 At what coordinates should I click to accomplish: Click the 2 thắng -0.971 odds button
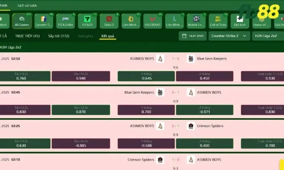tap(204, 110)
